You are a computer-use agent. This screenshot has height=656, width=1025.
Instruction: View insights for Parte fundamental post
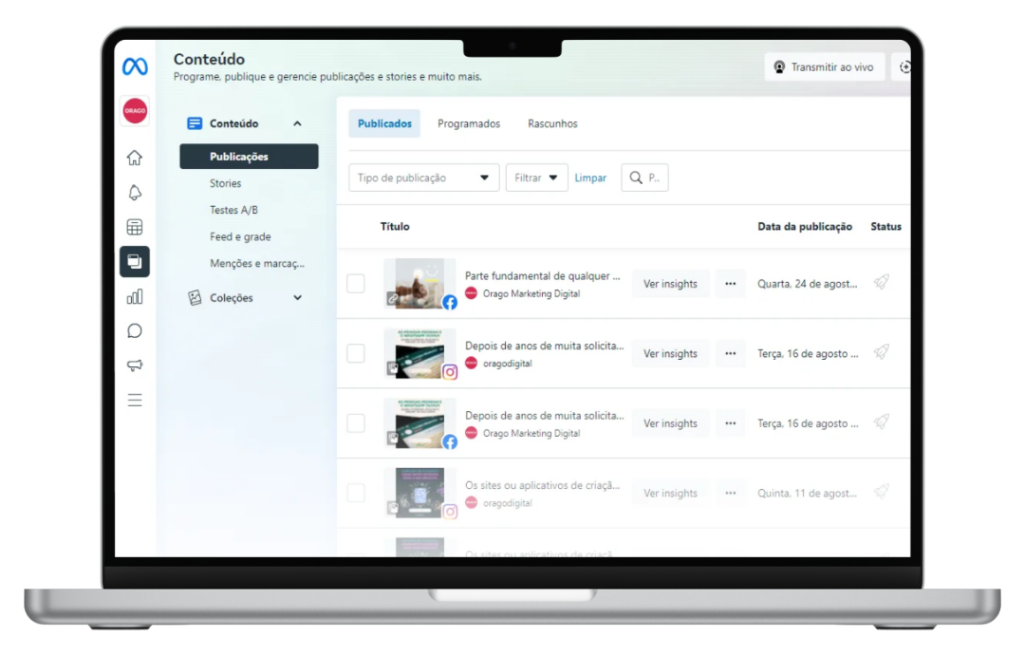(670, 284)
